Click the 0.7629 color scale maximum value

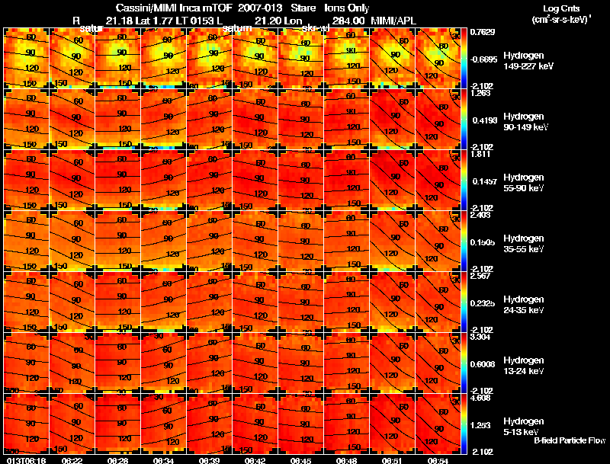483,32
